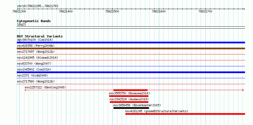Select the thick red esv2257322 bar segment
The height and width of the screenshot is (125, 253).
point(130,90)
